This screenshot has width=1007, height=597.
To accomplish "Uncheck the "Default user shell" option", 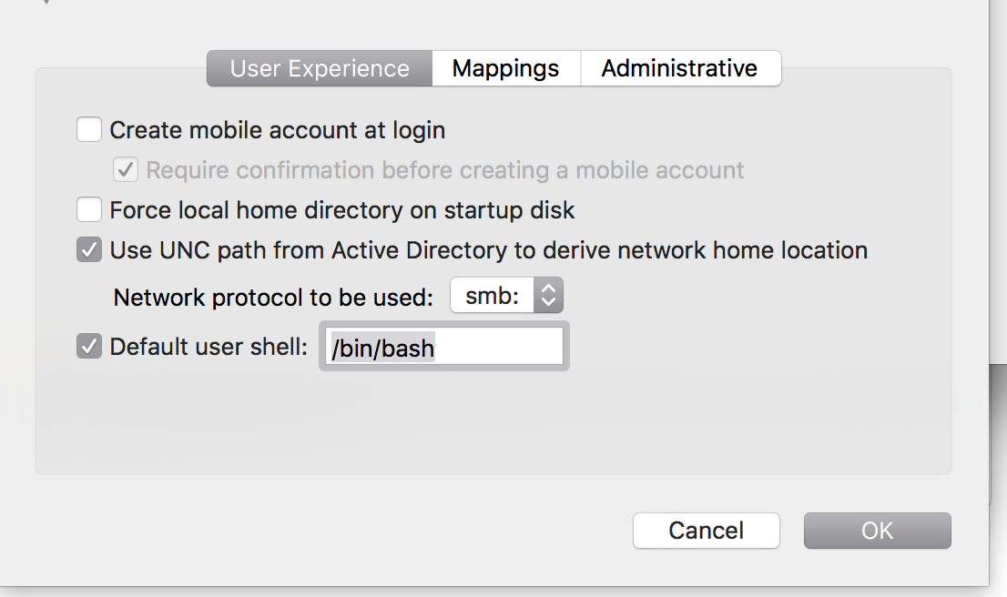I will click(88, 346).
